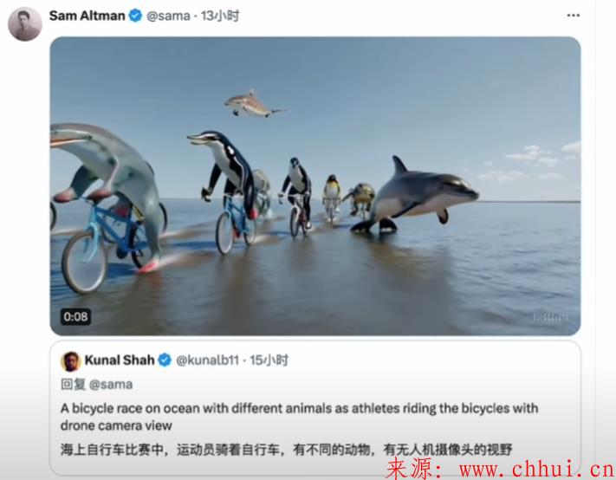This screenshot has width=616, height=480.
Task: Click Sam Altman's verified badge
Action: pos(135,16)
